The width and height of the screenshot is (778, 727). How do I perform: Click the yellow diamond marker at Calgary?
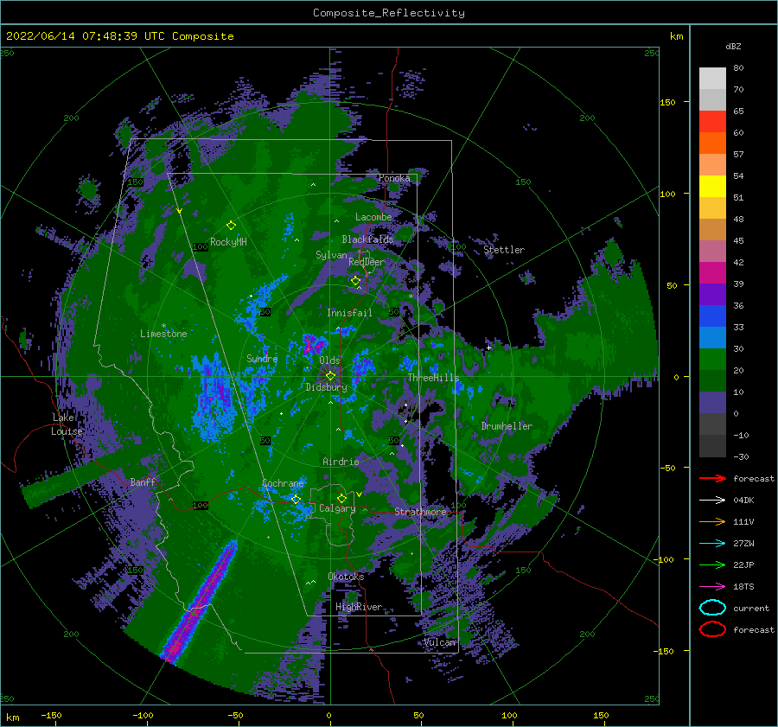pyautogui.click(x=341, y=498)
